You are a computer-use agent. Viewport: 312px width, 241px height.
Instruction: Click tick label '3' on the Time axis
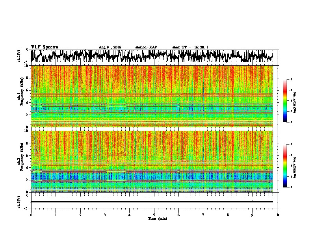coord(105,215)
